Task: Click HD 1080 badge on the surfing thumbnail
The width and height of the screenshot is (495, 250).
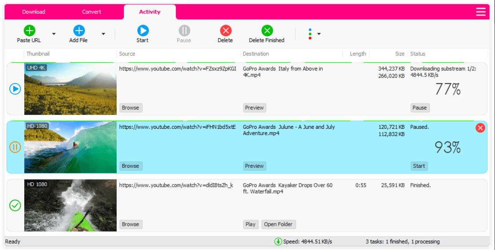Action: (37, 126)
